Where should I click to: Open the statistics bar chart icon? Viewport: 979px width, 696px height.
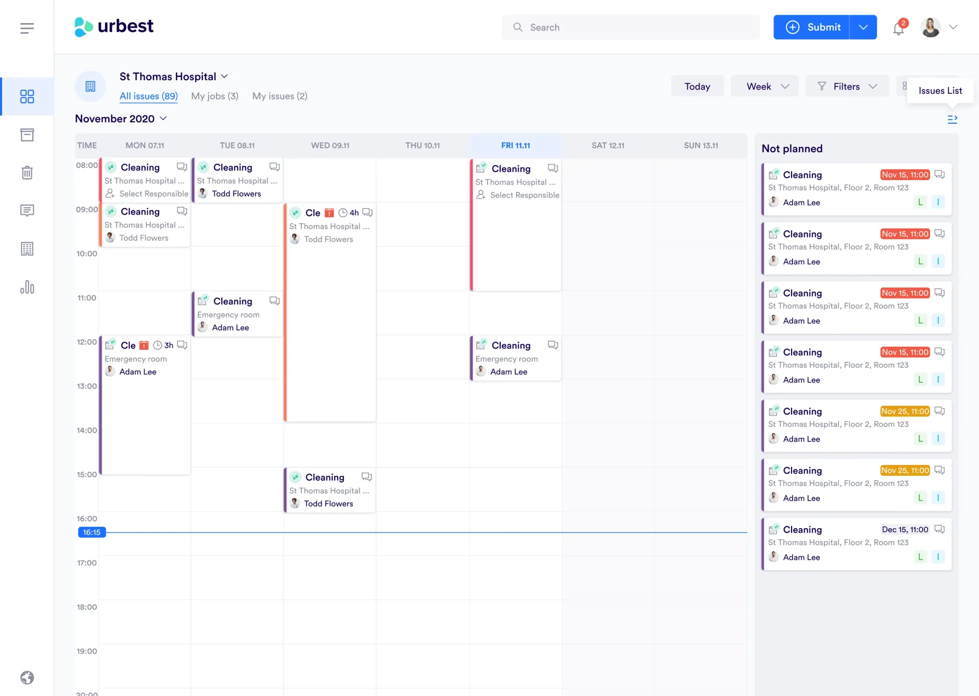[27, 287]
